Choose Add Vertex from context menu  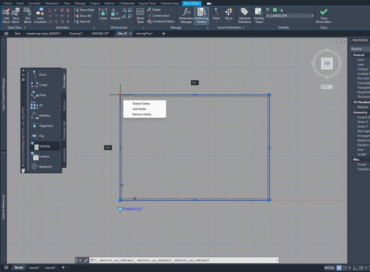coord(139,109)
